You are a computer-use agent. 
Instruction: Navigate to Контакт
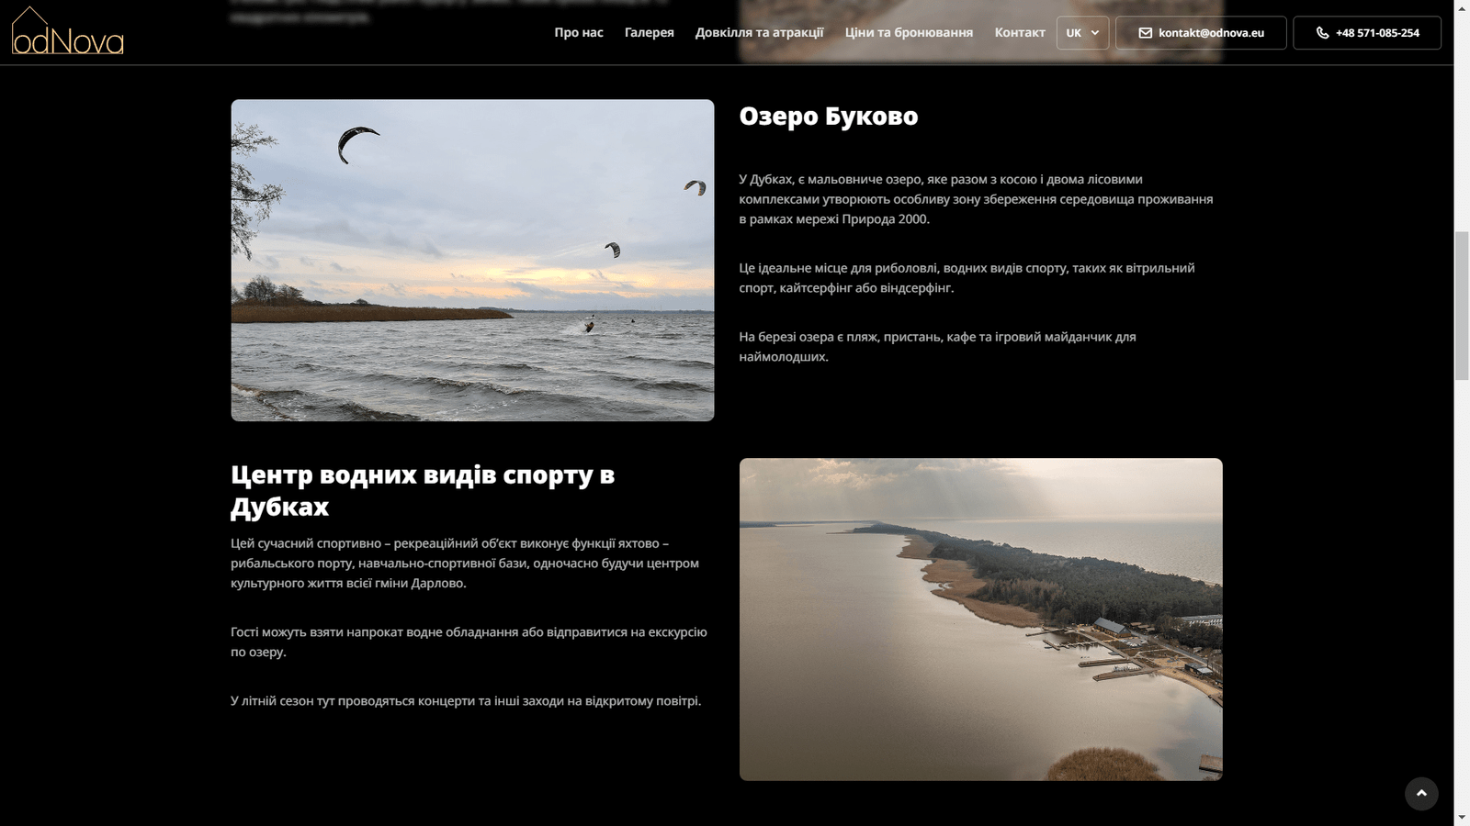coord(1019,32)
